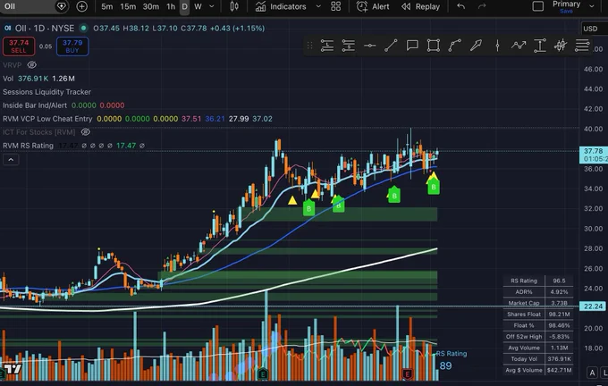Click the Shares Float 98.21M value cell
The height and width of the screenshot is (386, 608).
[x=559, y=315]
